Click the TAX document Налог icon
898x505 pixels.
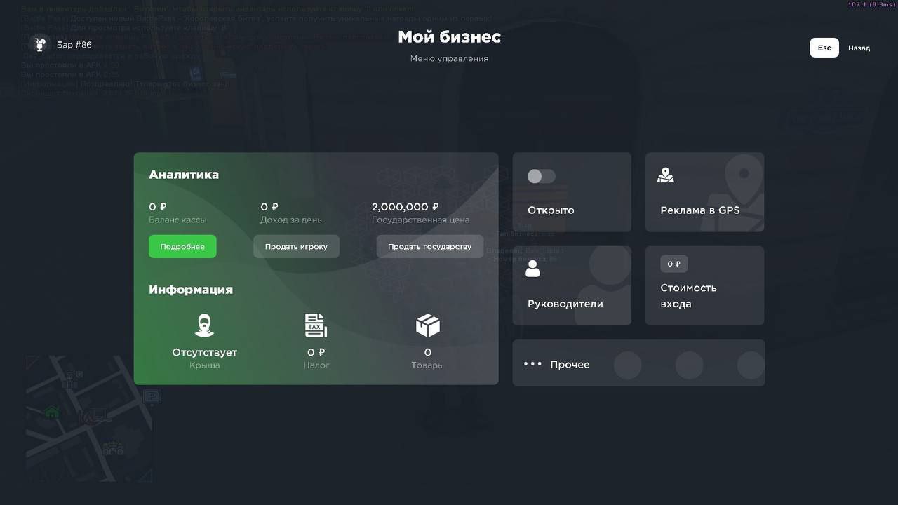316,325
